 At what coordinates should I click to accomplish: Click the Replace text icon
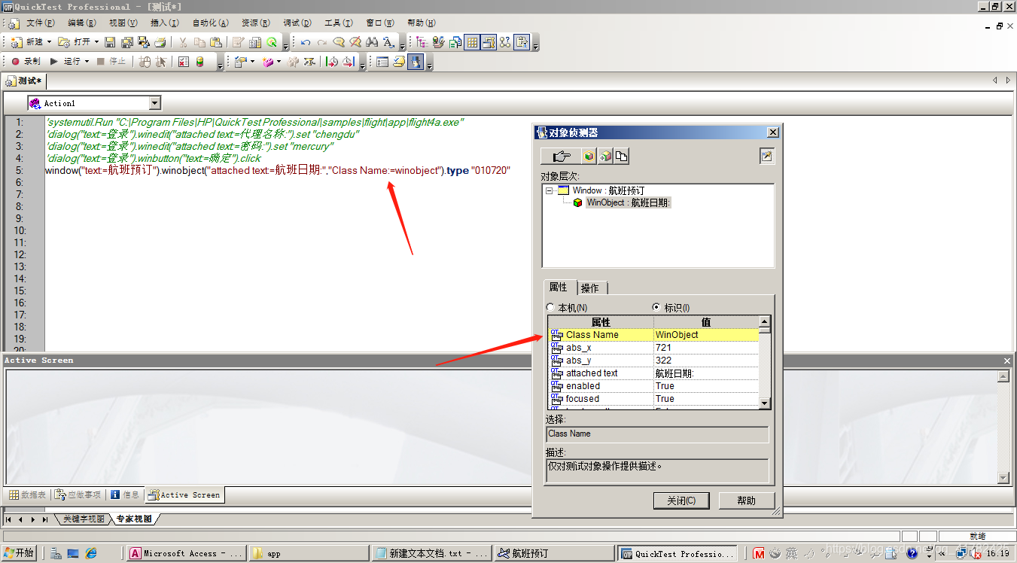tap(388, 42)
